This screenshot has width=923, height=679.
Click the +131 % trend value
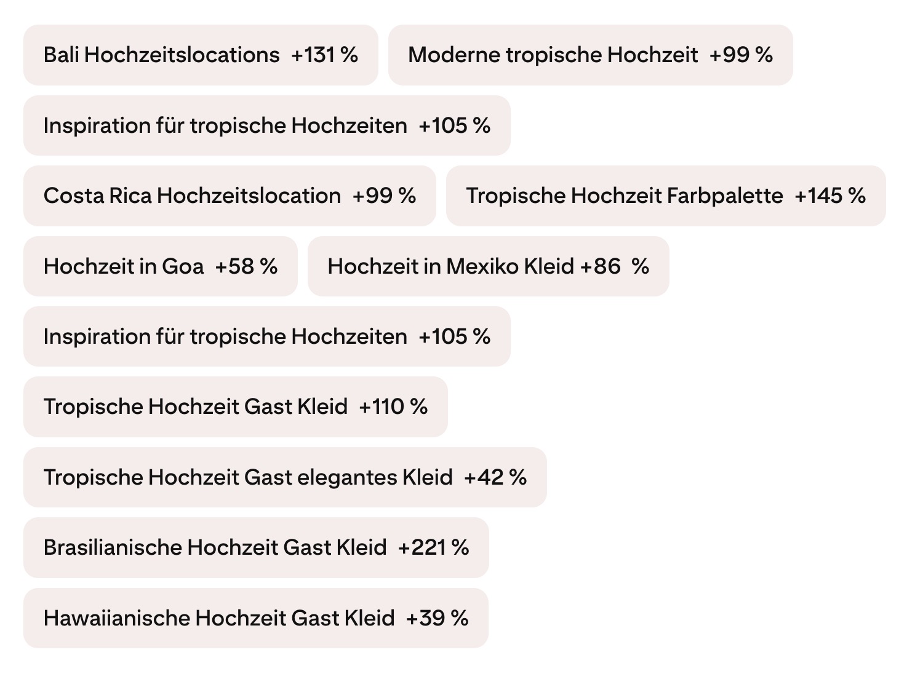tap(324, 55)
